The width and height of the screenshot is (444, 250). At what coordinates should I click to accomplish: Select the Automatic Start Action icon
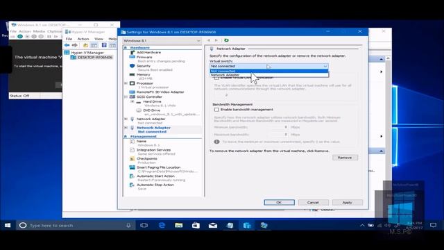[x=132, y=176]
